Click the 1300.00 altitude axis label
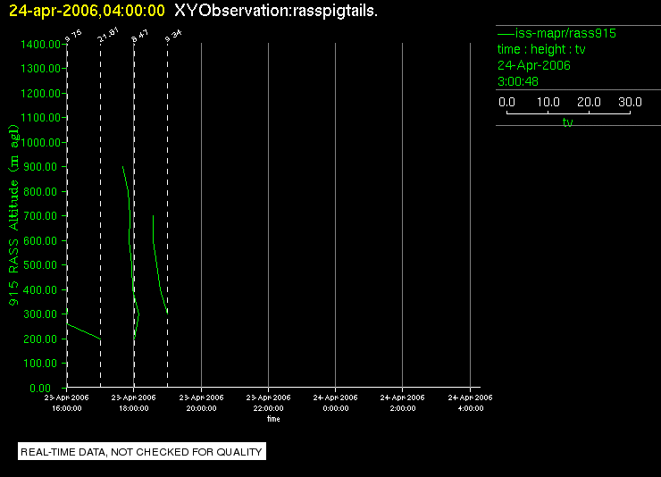 coord(40,68)
